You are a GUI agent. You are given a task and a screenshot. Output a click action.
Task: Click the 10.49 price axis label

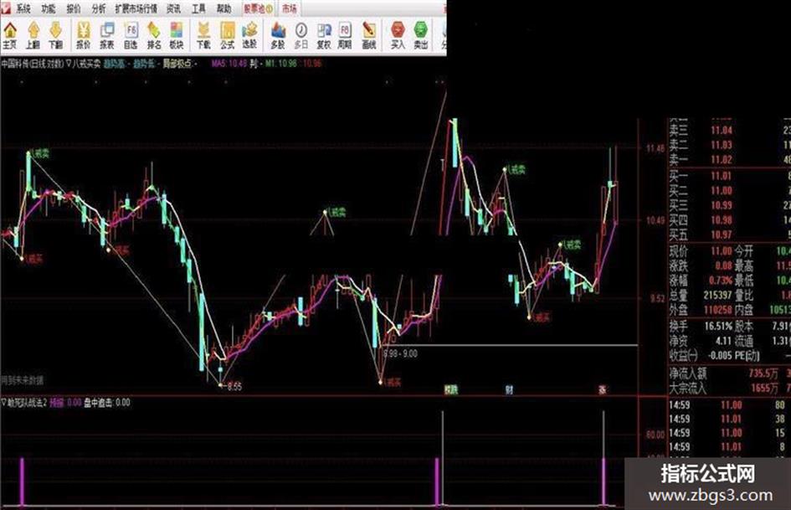click(x=655, y=220)
